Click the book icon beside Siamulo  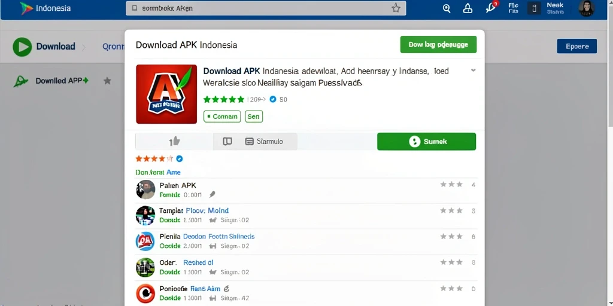(x=227, y=141)
